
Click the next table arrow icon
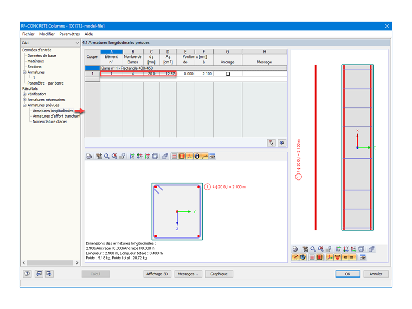point(49,274)
